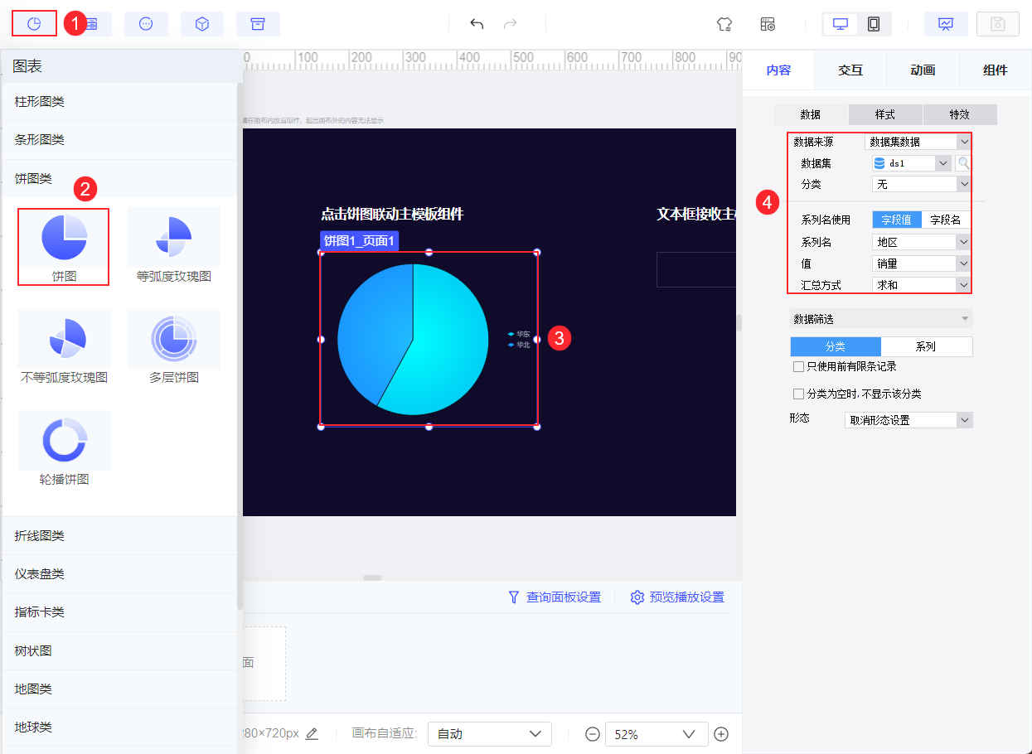Open the 52% zoom level dropdown
1032x754 pixels.
point(657,734)
